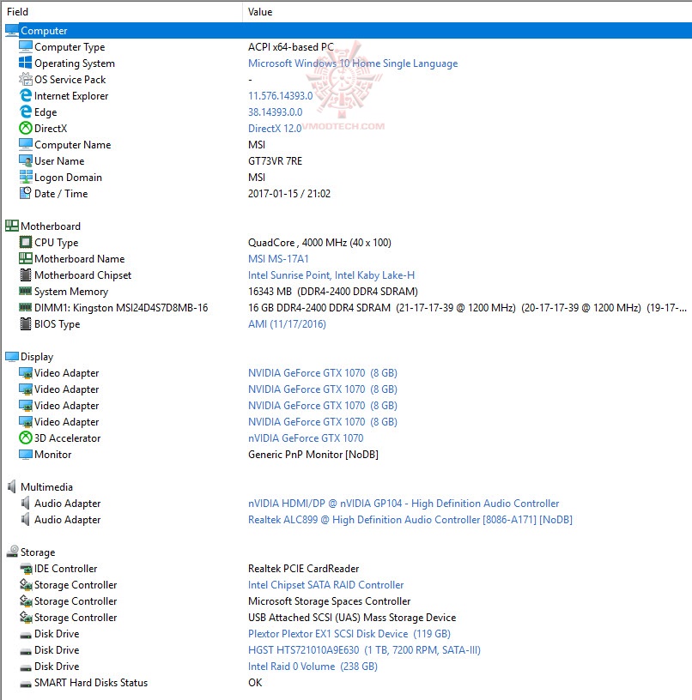Viewport: 692px width, 700px height.
Task: Select the QuadCore, 4000 MHz value
Action: [x=319, y=243]
